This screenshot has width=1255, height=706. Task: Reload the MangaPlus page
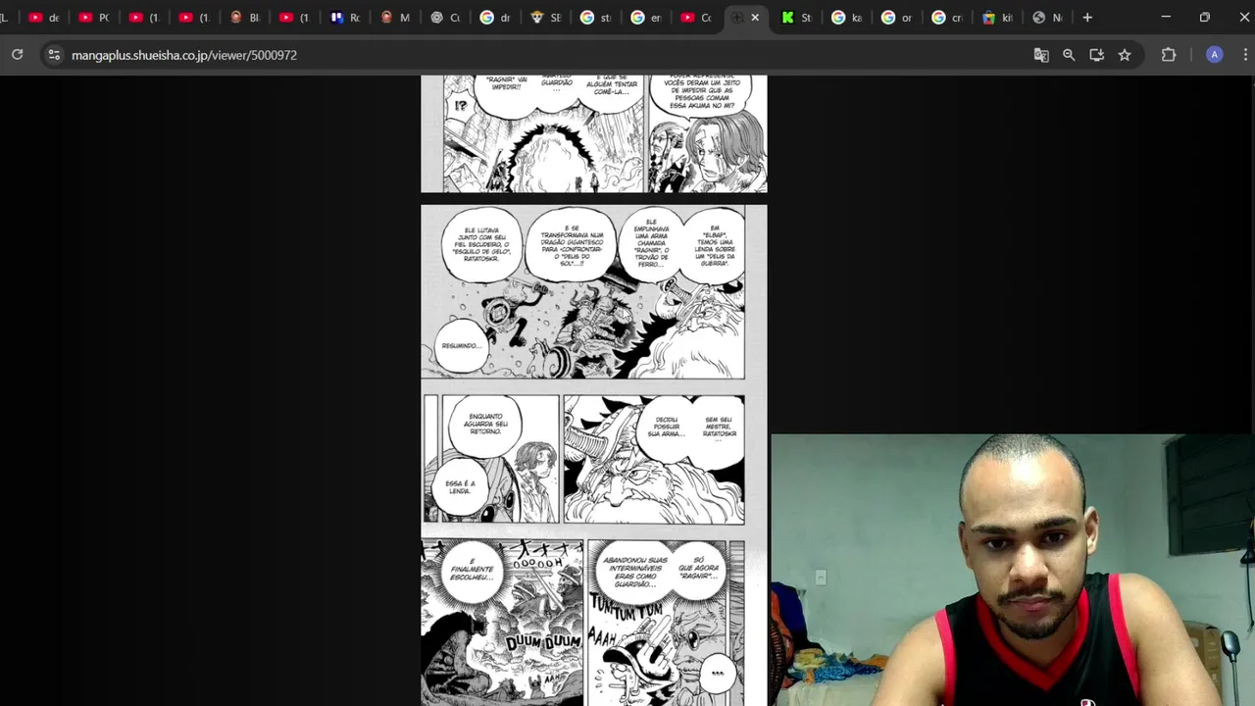coord(17,55)
